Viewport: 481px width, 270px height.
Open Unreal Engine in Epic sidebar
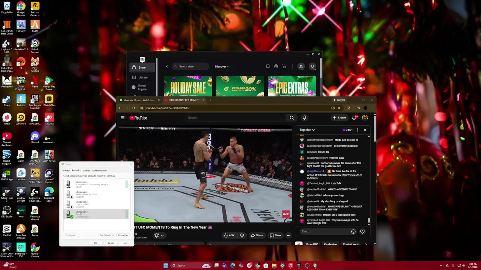tap(142, 87)
